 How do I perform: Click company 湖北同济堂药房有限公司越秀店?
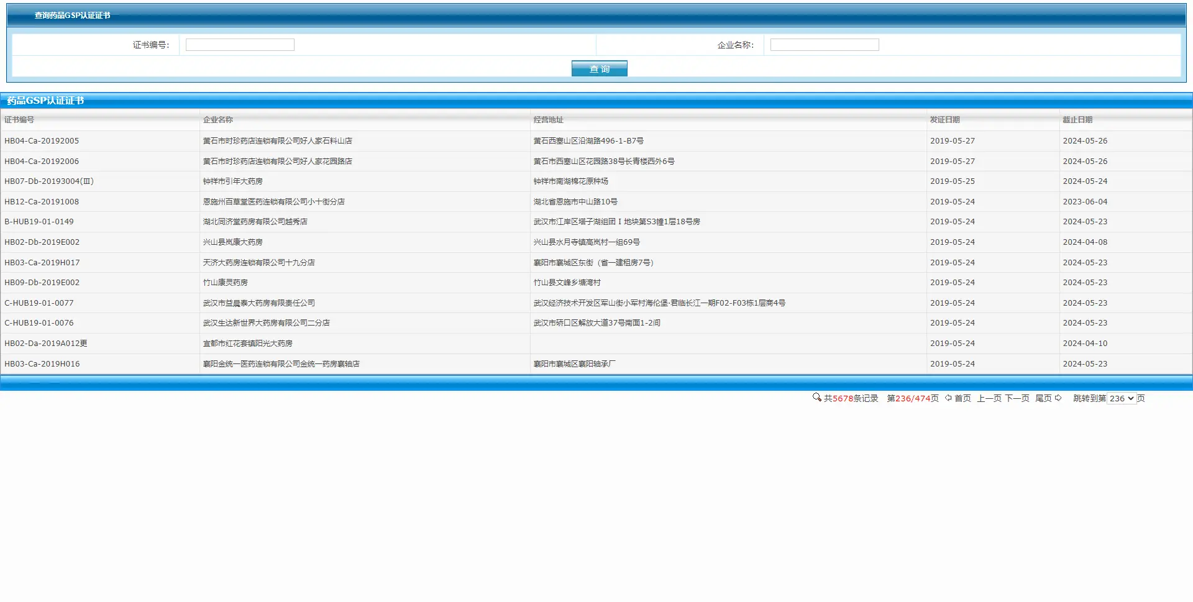(255, 222)
